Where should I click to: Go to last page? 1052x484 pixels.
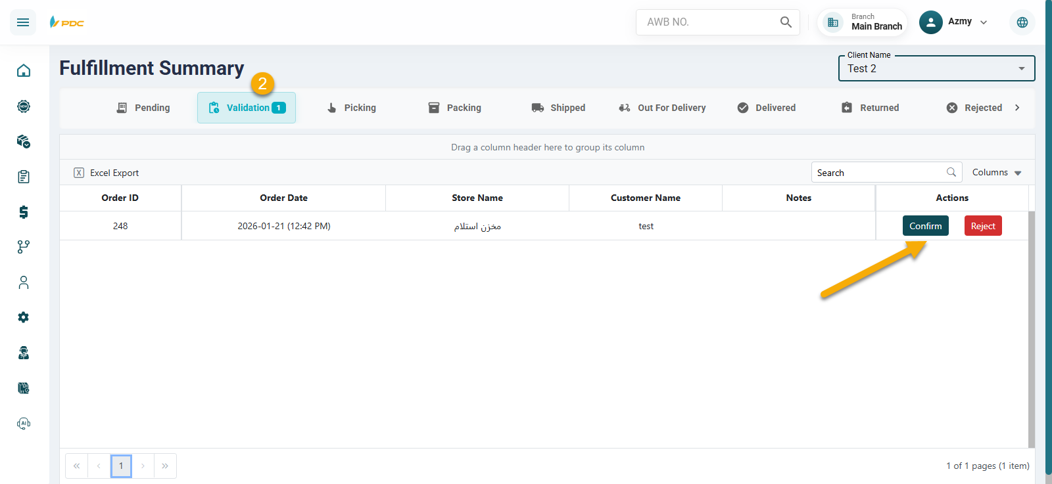click(x=165, y=466)
